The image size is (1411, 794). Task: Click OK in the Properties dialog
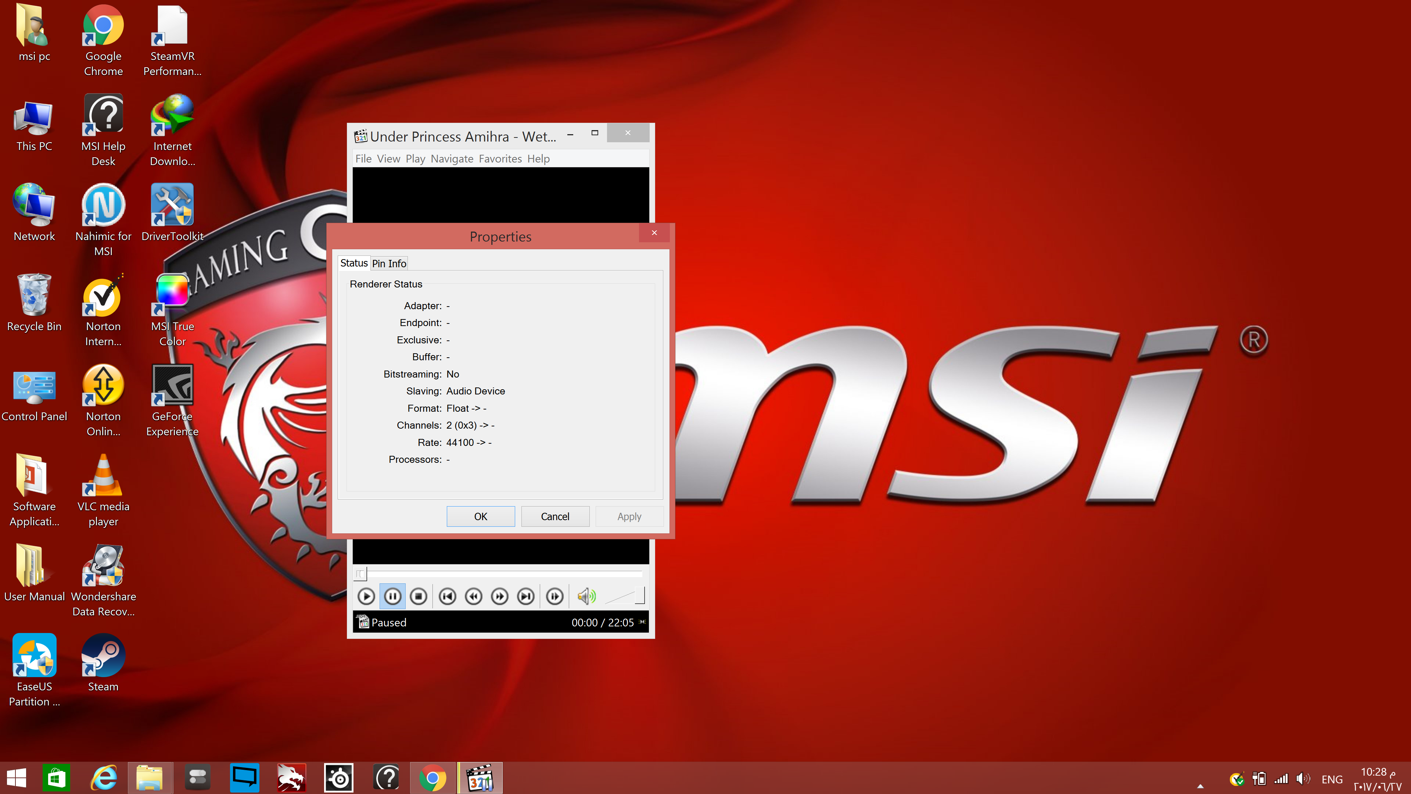(x=480, y=516)
